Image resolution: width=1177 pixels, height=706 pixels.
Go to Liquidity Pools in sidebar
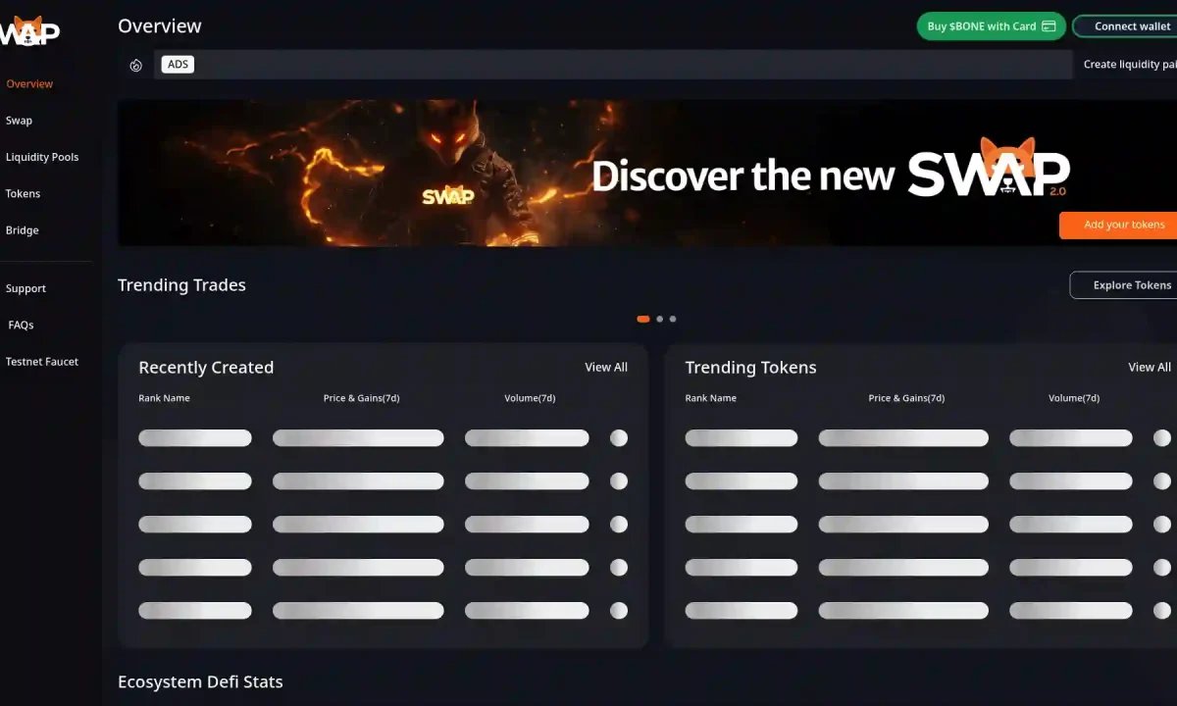click(x=42, y=157)
